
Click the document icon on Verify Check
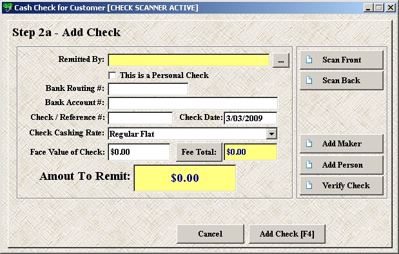(309, 185)
